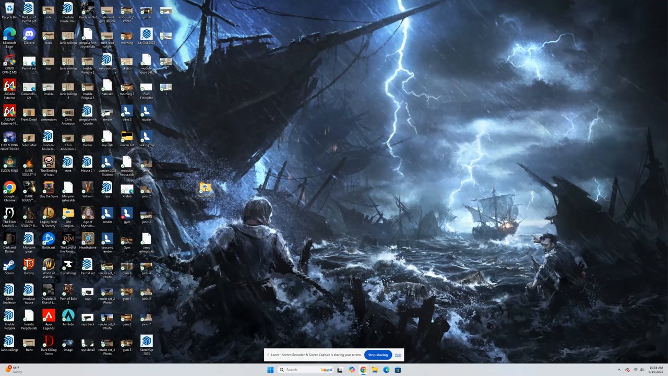Open the clock showing 10:38 AM
668x376 pixels.
coord(656,370)
